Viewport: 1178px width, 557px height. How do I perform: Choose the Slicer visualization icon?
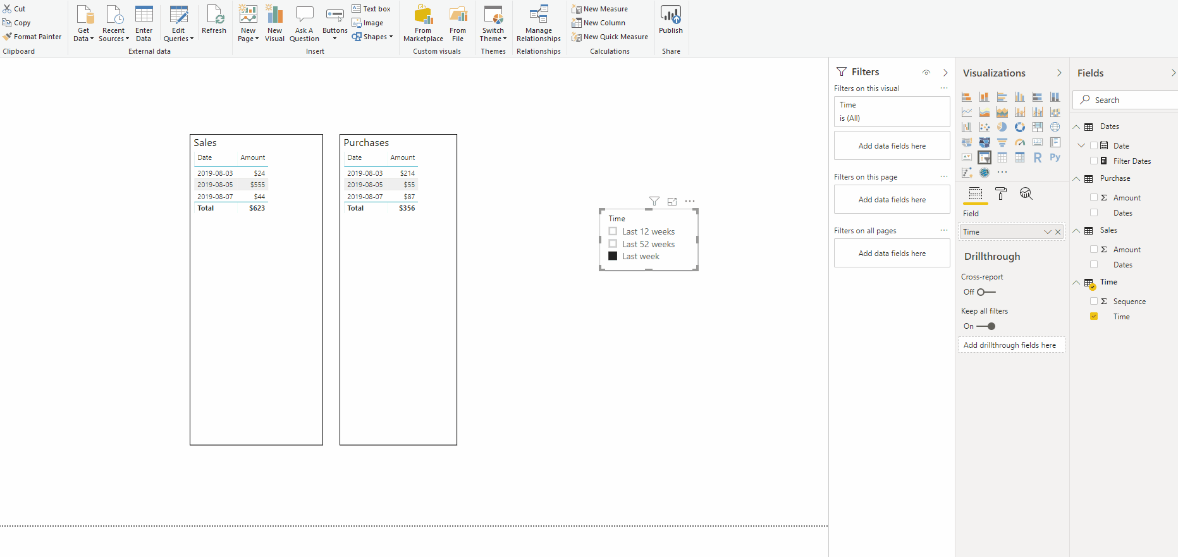[985, 157]
